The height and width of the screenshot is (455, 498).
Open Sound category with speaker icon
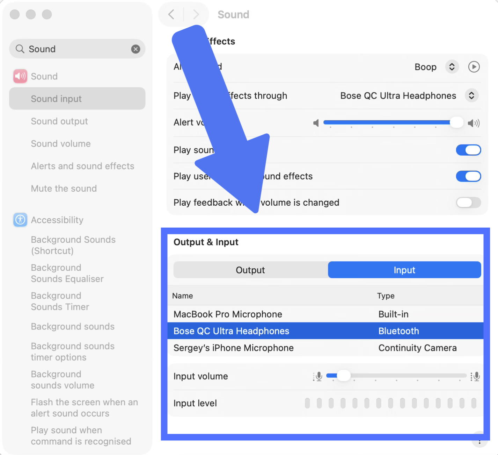pos(20,76)
